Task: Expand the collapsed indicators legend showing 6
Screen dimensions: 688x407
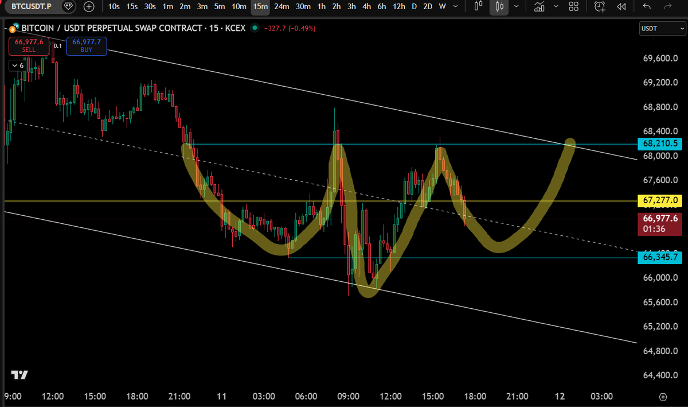Action: [x=18, y=65]
